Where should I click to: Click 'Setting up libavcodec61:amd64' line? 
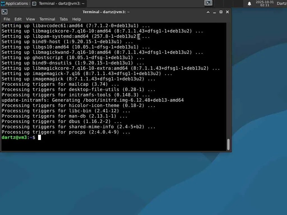coord(76,26)
